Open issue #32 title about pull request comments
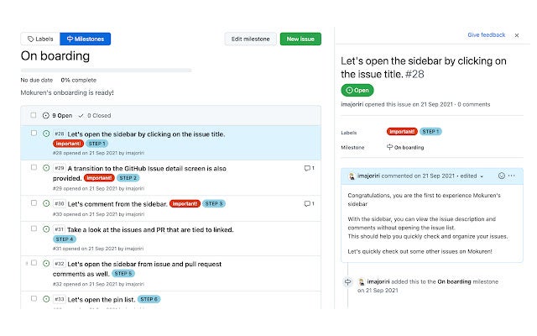 137,269
